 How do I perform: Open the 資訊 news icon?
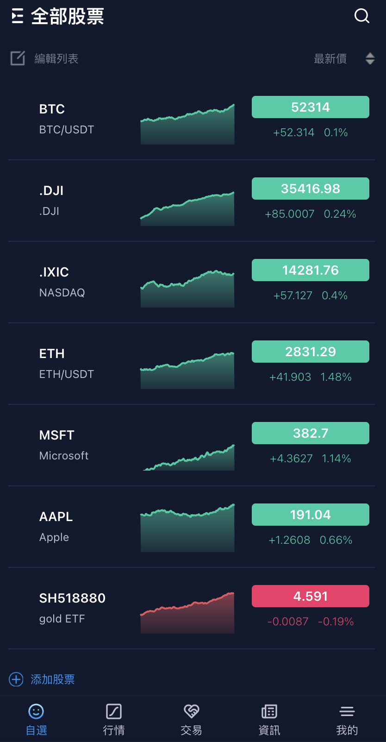(x=269, y=711)
